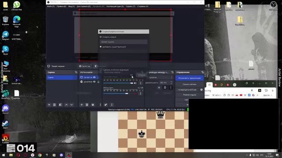
Task: Undock the Scenes panel with its float icon
Action: (x=76, y=72)
